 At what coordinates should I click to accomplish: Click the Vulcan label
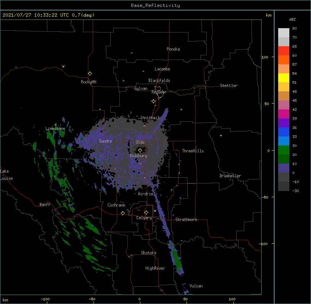(x=196, y=286)
